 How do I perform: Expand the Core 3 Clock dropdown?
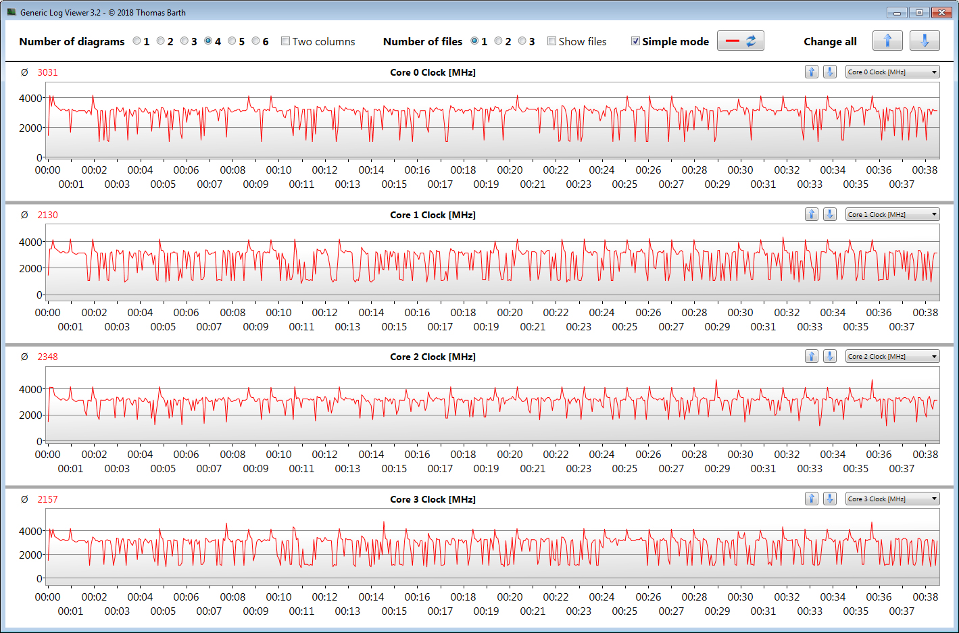(x=892, y=499)
